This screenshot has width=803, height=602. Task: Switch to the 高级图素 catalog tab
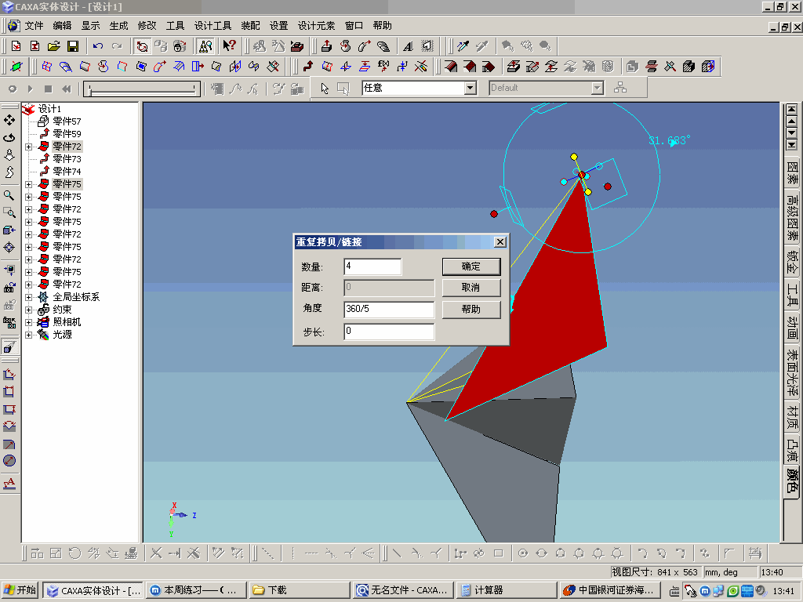coord(792,216)
